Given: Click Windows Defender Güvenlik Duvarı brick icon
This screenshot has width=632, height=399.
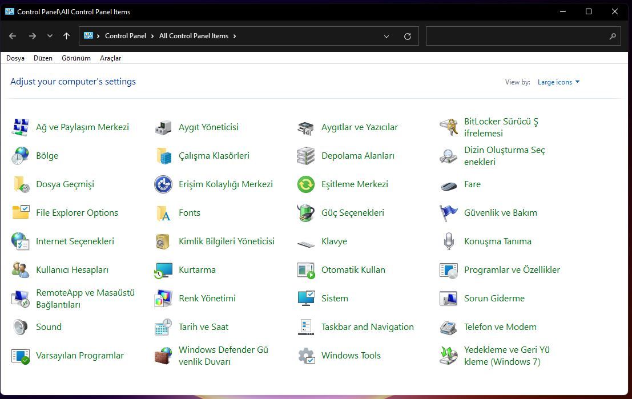Looking at the screenshot, I should coord(163,356).
